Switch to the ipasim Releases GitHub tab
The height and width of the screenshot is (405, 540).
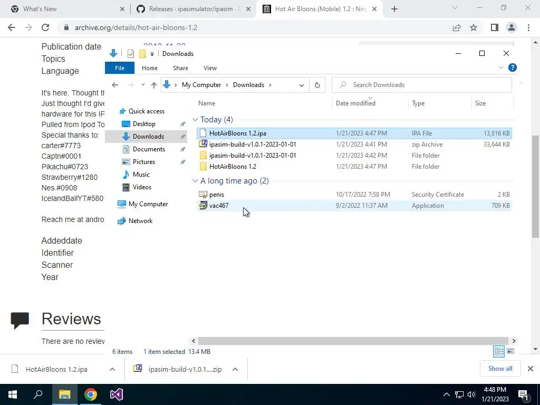point(194,9)
